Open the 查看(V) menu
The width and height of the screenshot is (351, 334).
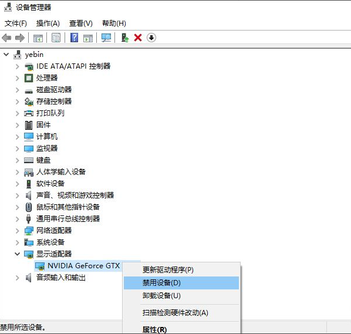coord(81,23)
